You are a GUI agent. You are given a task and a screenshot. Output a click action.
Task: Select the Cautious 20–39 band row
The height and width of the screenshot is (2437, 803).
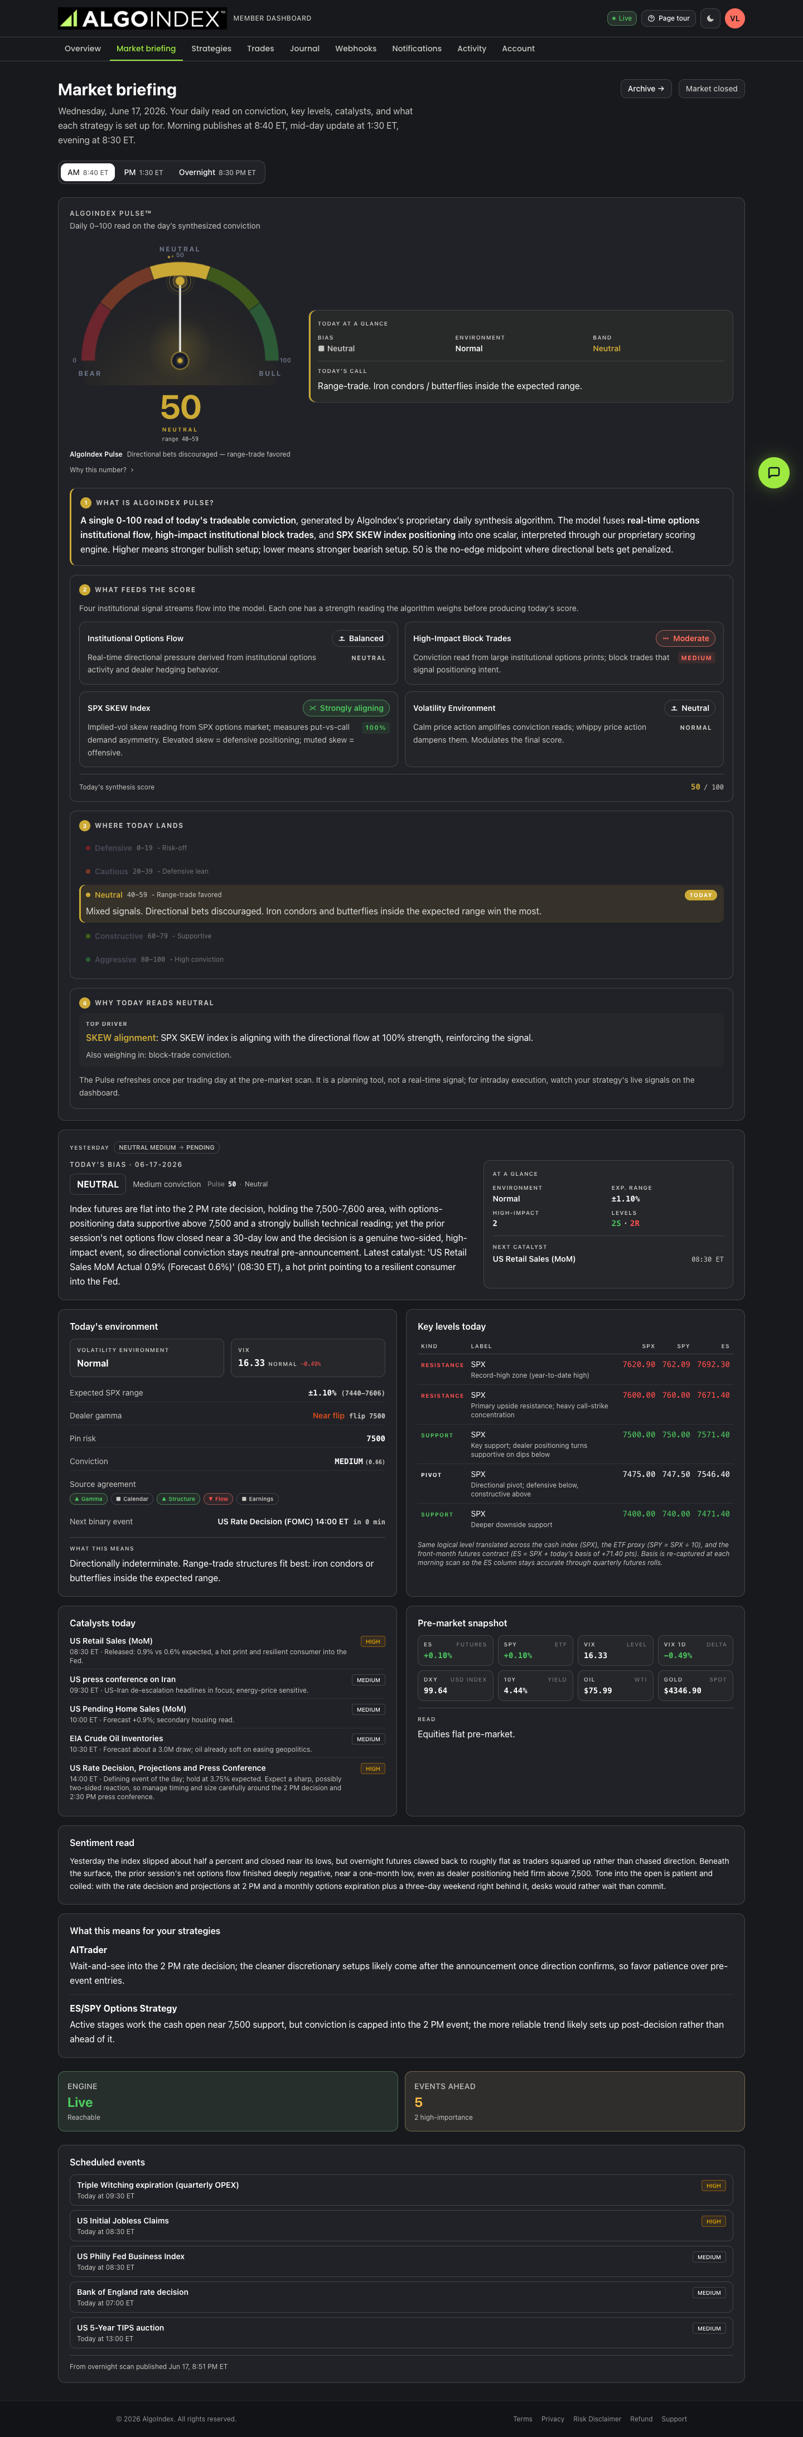401,871
